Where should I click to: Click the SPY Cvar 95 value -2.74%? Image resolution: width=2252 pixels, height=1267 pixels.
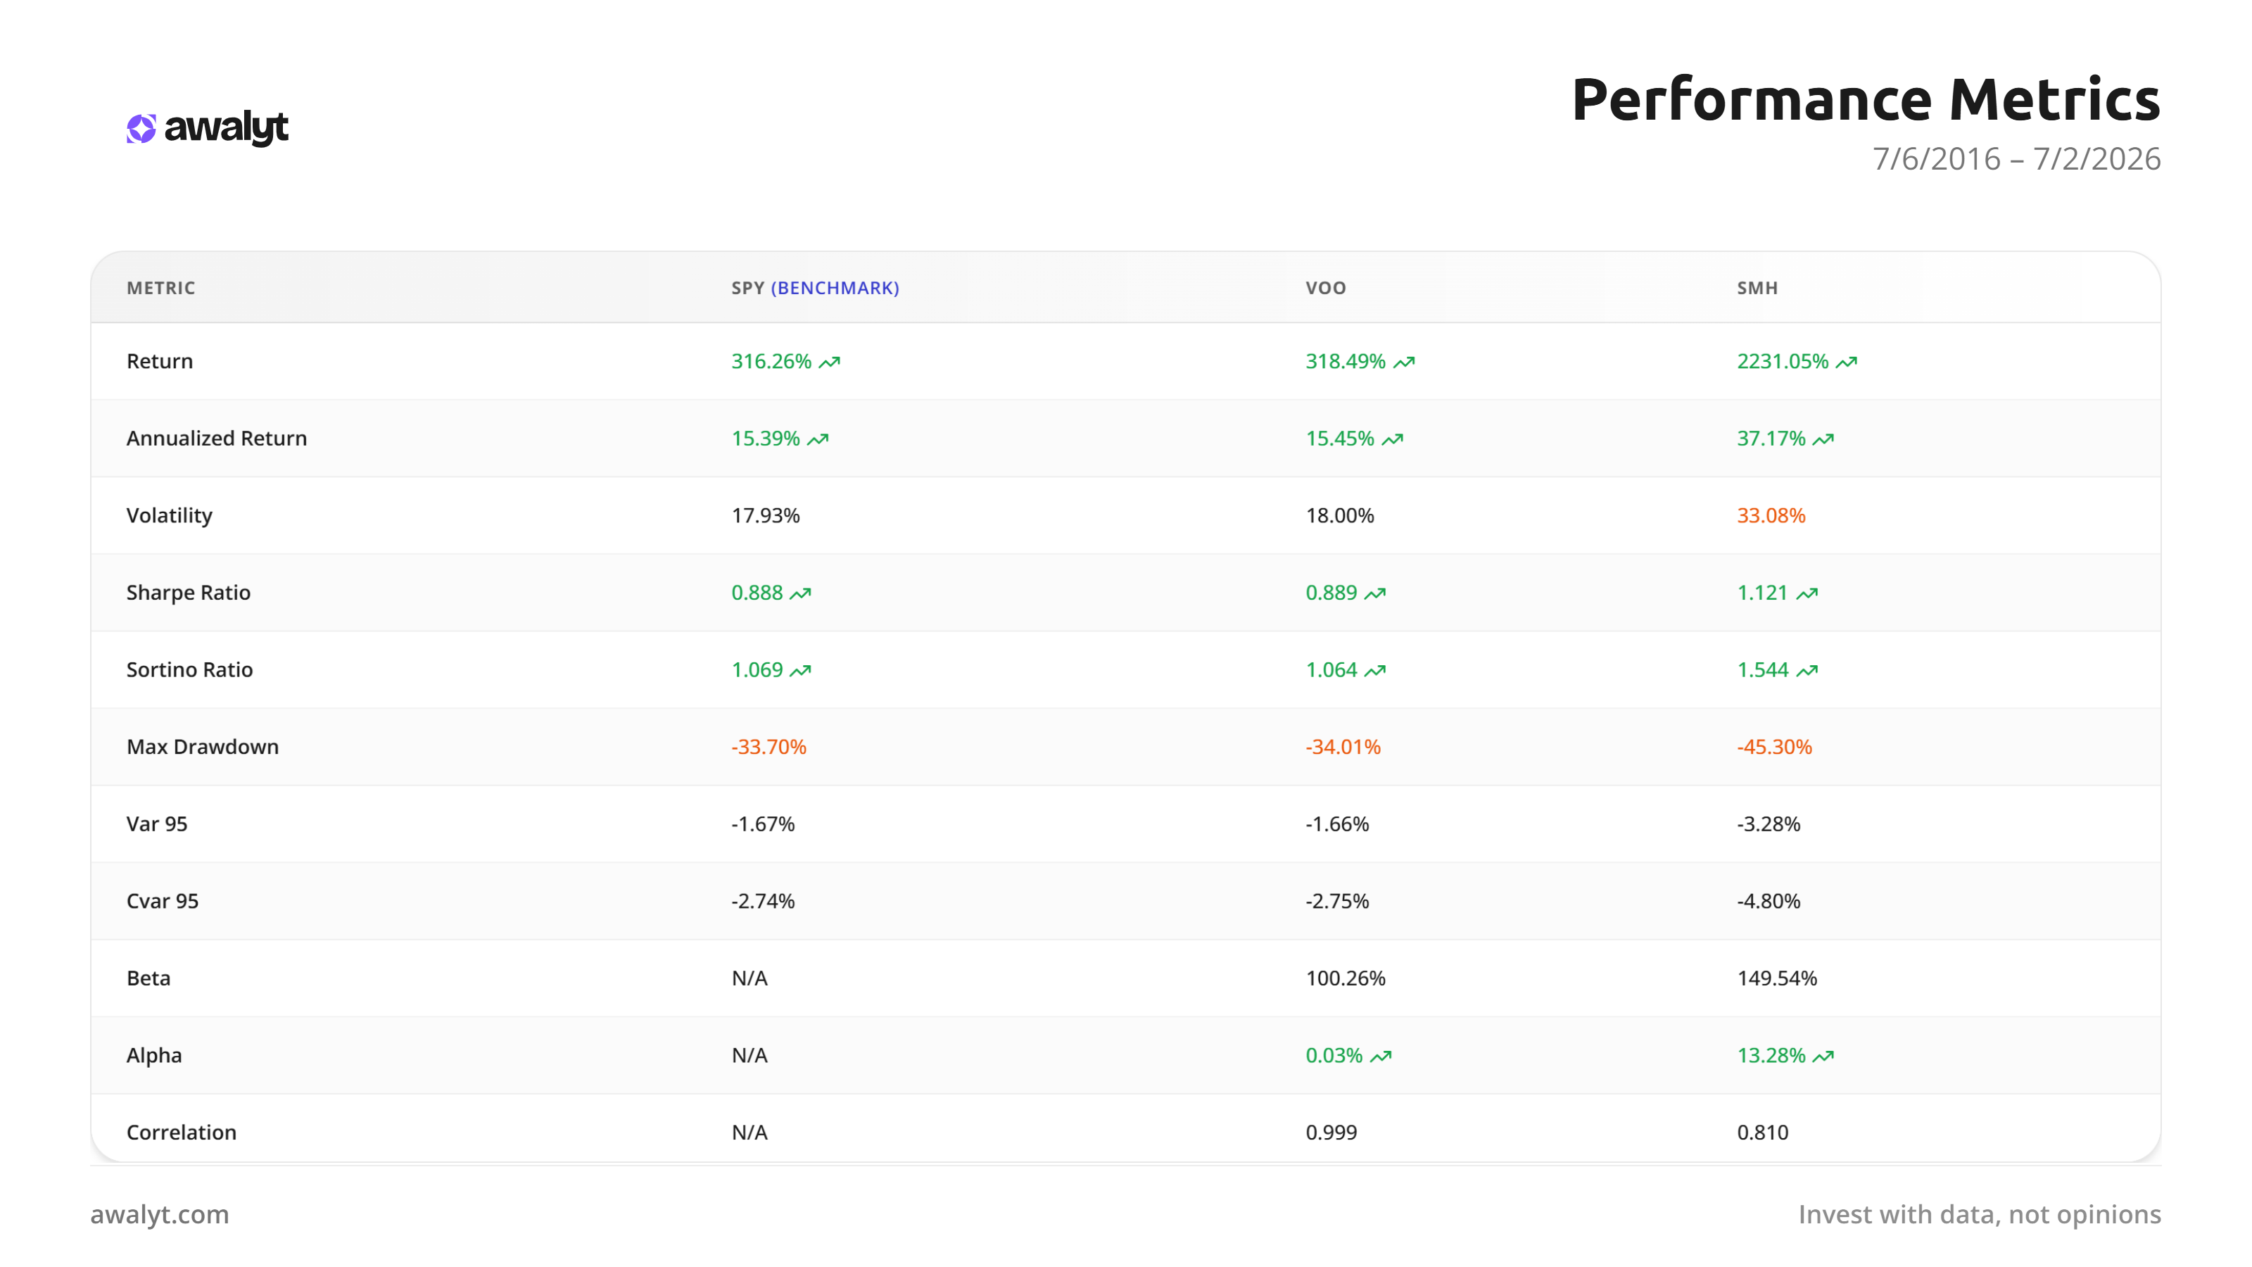(763, 901)
